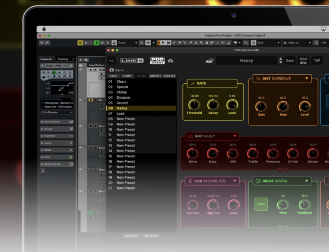The image size is (329, 252).
Task: Click the TAP tempo button
Action: [x=317, y=60]
